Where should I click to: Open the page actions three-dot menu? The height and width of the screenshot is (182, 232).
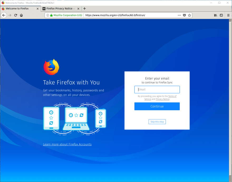coord(179,15)
